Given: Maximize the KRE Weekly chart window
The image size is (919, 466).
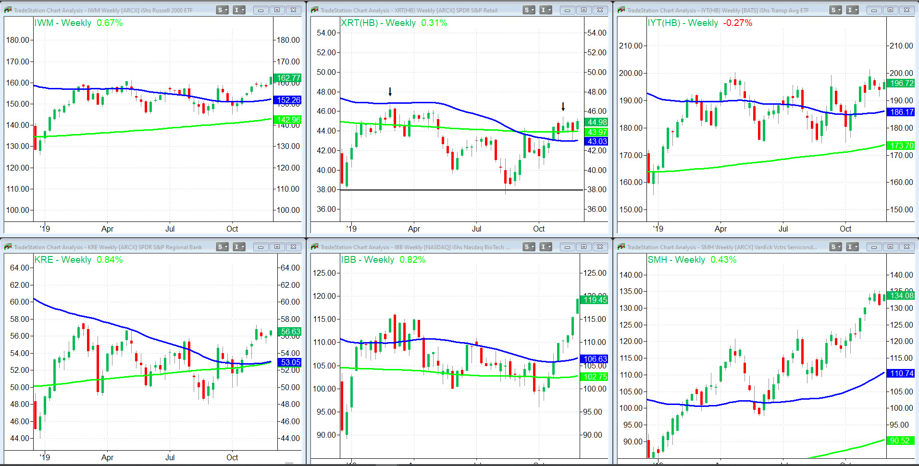Looking at the screenshot, I should tap(277, 247).
